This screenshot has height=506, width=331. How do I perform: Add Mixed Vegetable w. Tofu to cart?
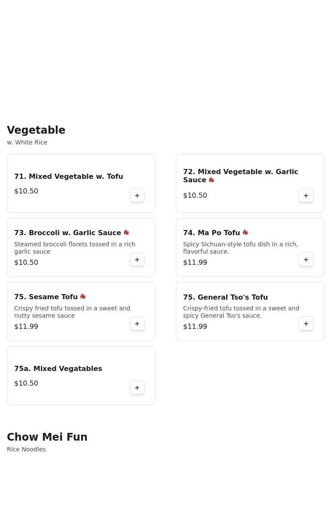(137, 196)
